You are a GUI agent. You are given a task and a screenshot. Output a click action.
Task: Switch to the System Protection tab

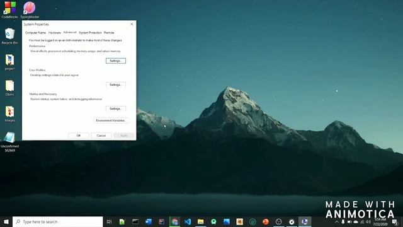point(90,33)
